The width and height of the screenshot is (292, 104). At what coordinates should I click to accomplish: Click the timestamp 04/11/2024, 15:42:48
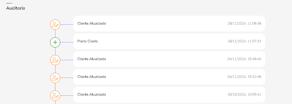click(x=244, y=77)
